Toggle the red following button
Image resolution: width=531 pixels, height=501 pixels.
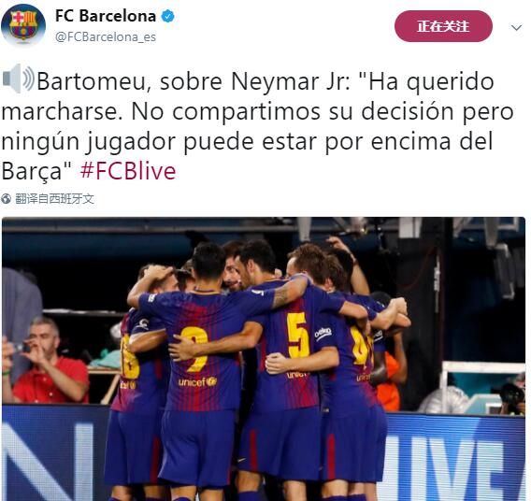pyautogui.click(x=443, y=26)
